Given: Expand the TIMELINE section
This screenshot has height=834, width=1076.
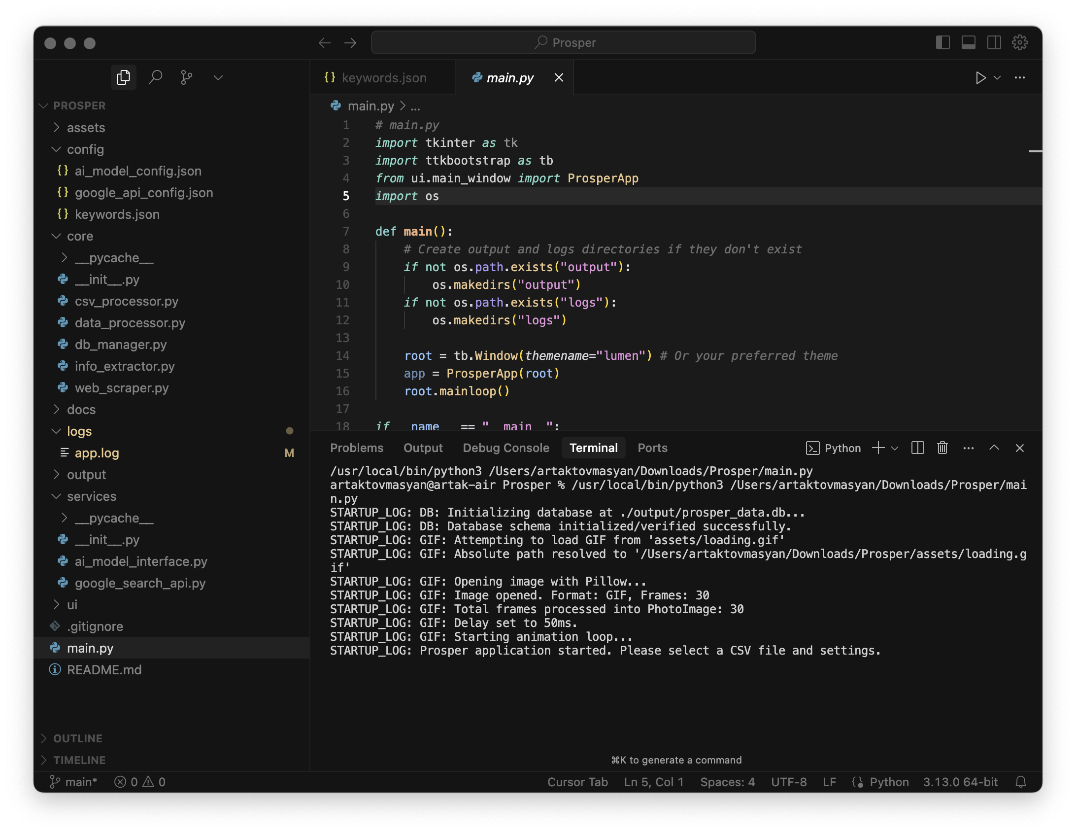Looking at the screenshot, I should pos(172,760).
